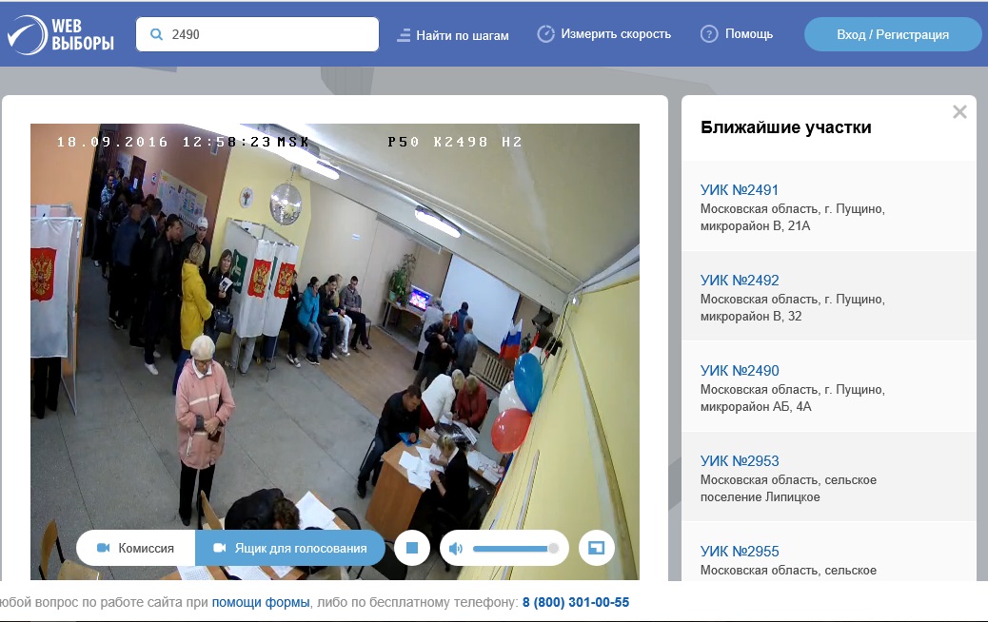This screenshot has width=988, height=622.
Task: Click address сельское поселение Липицкое
Action: tap(788, 489)
